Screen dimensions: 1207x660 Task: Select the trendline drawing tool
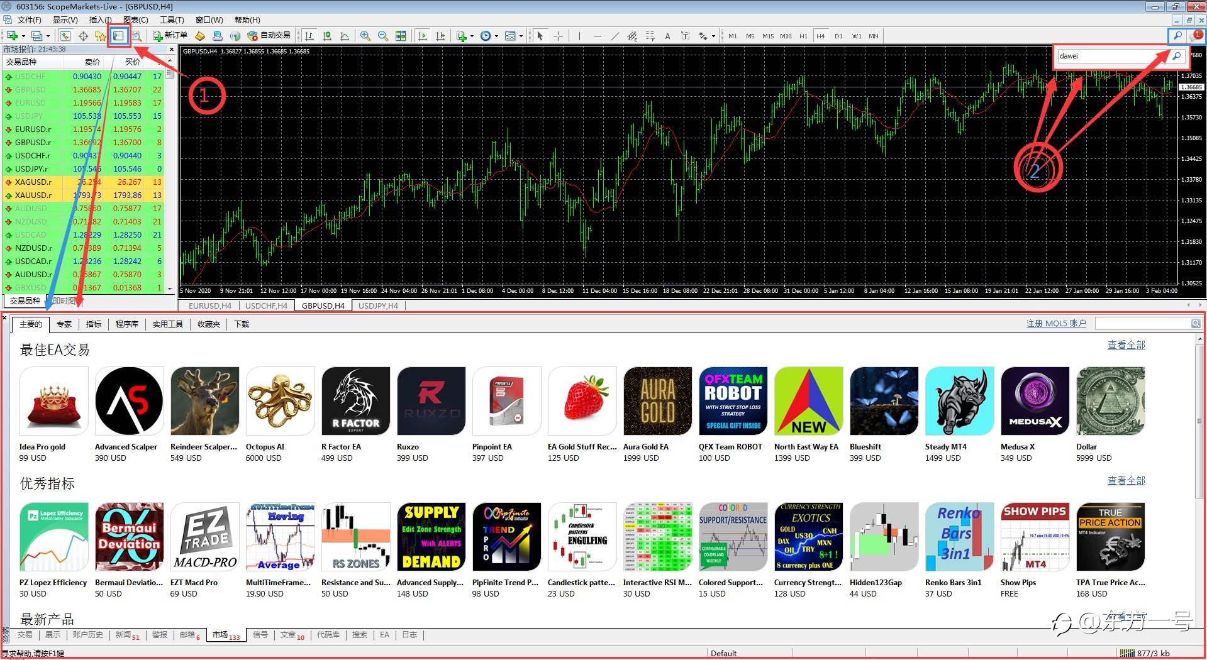coord(615,36)
